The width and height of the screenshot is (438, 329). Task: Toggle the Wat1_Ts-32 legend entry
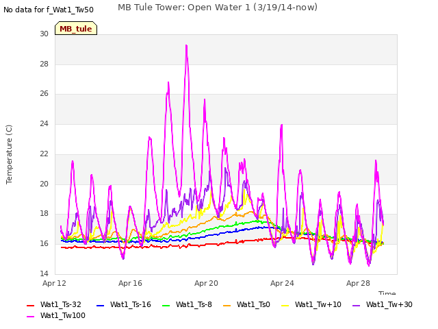54,304
